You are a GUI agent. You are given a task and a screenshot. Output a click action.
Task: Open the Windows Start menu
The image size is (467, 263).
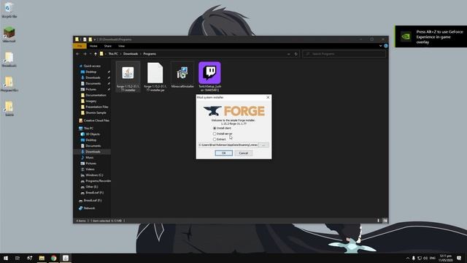(x=6, y=258)
